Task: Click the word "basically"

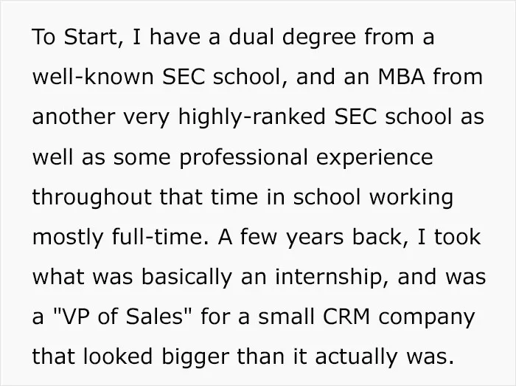Action: (x=186, y=277)
